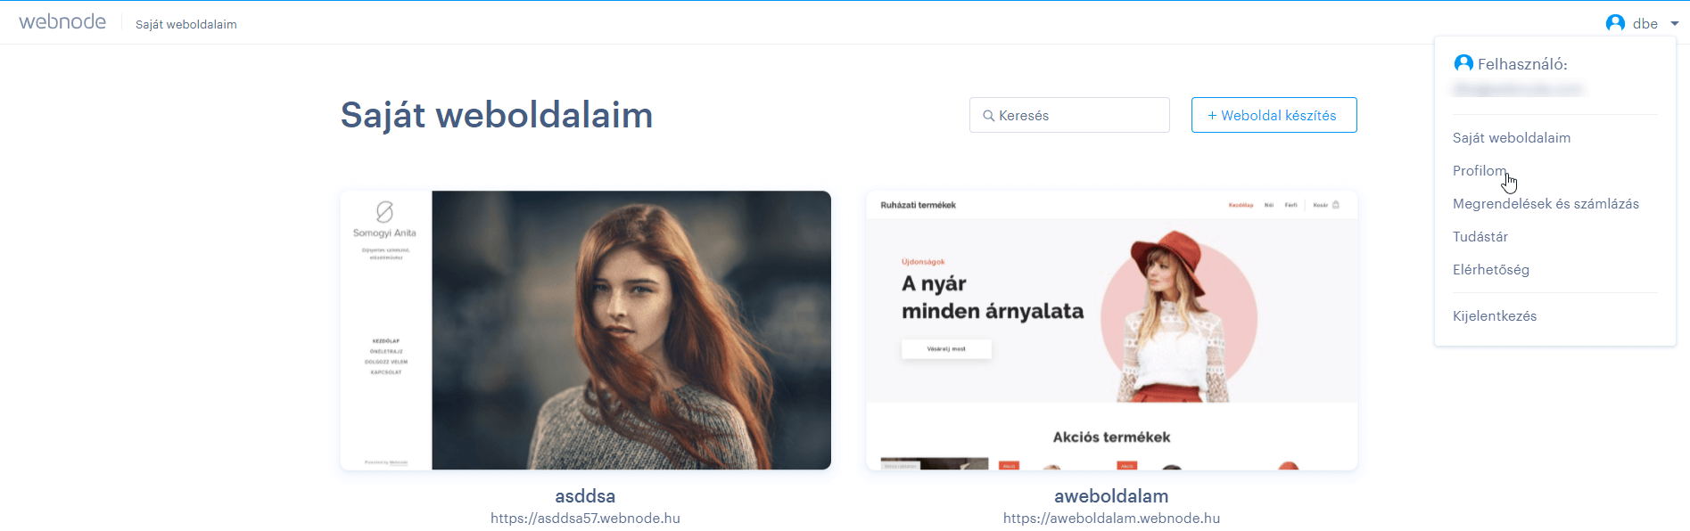Click the Felhasználó: label in menu
This screenshot has height=531, width=1690.
tap(1522, 64)
